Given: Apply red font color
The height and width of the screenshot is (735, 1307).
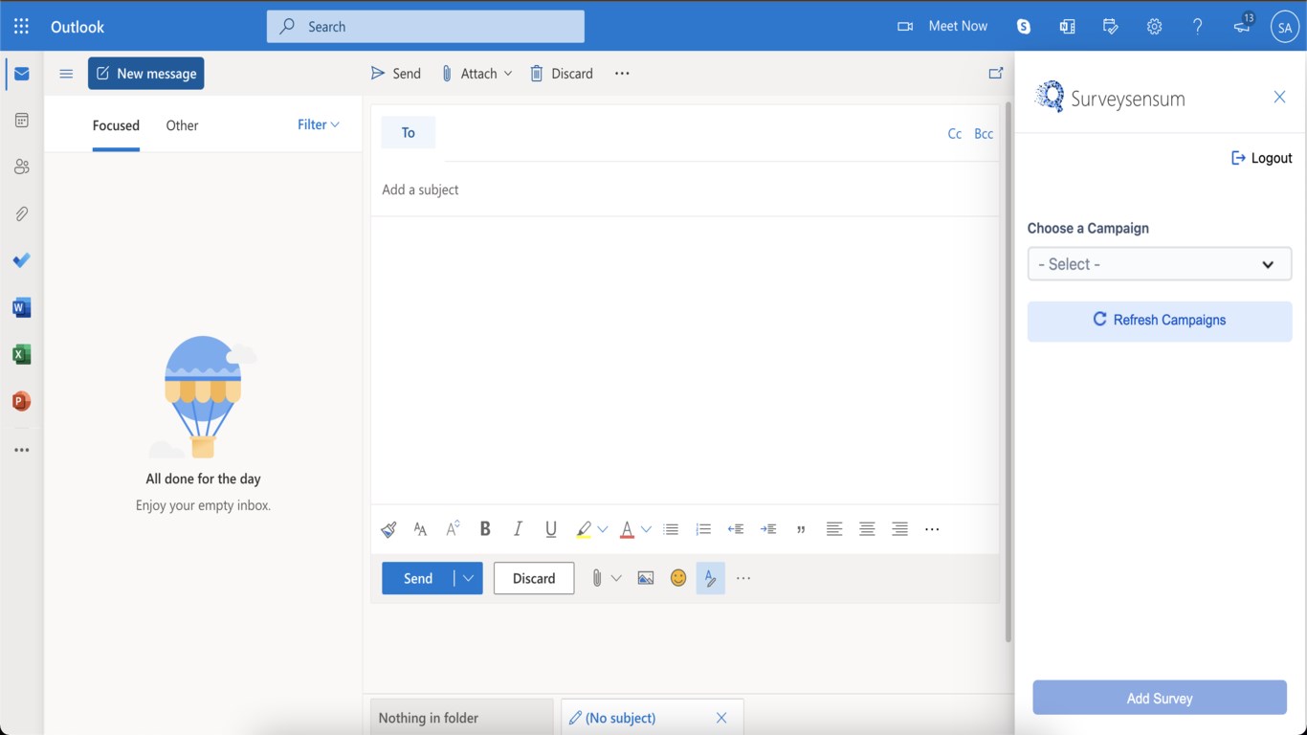Looking at the screenshot, I should 627,529.
